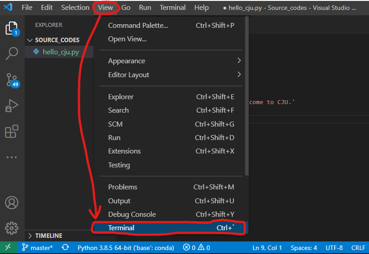Choose Command Palette... from View menu
Viewport: 369px width, 254px height.
pos(171,26)
